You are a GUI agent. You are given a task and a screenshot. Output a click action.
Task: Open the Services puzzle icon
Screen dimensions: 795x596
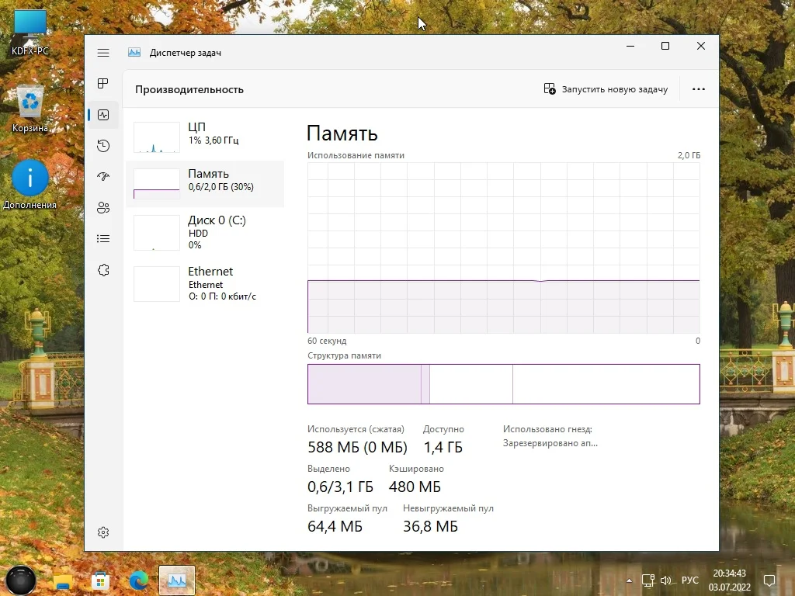[103, 270]
